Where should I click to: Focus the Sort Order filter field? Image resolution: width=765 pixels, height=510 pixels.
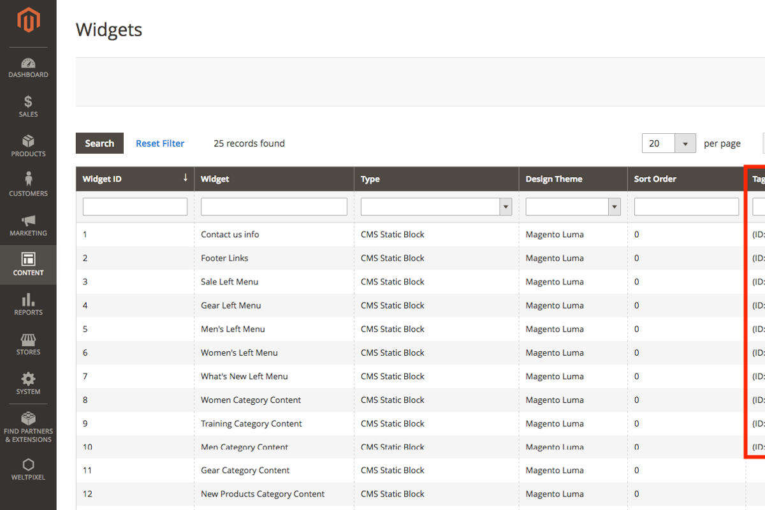(687, 207)
